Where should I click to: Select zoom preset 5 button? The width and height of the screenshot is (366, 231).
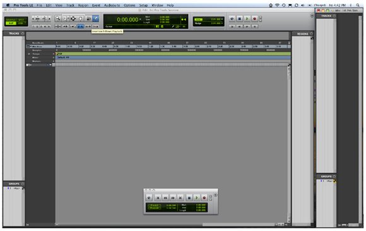49,27
